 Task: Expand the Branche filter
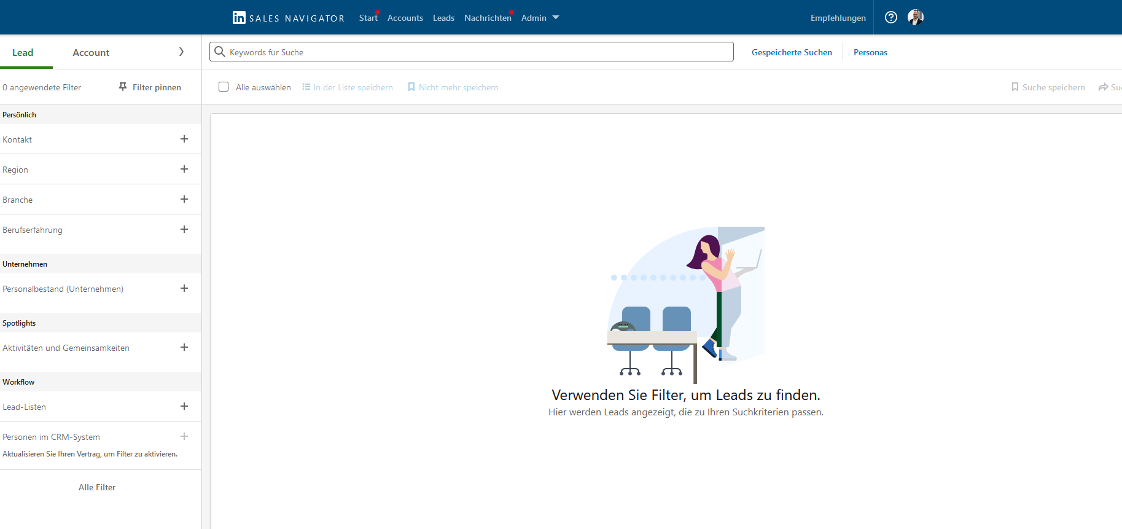184,200
